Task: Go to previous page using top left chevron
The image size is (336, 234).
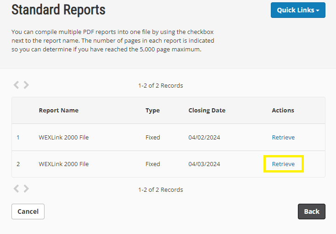Action: [x=16, y=85]
